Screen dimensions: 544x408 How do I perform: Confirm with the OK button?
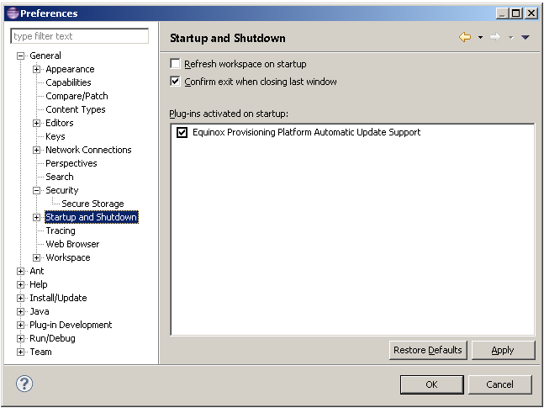pos(431,384)
